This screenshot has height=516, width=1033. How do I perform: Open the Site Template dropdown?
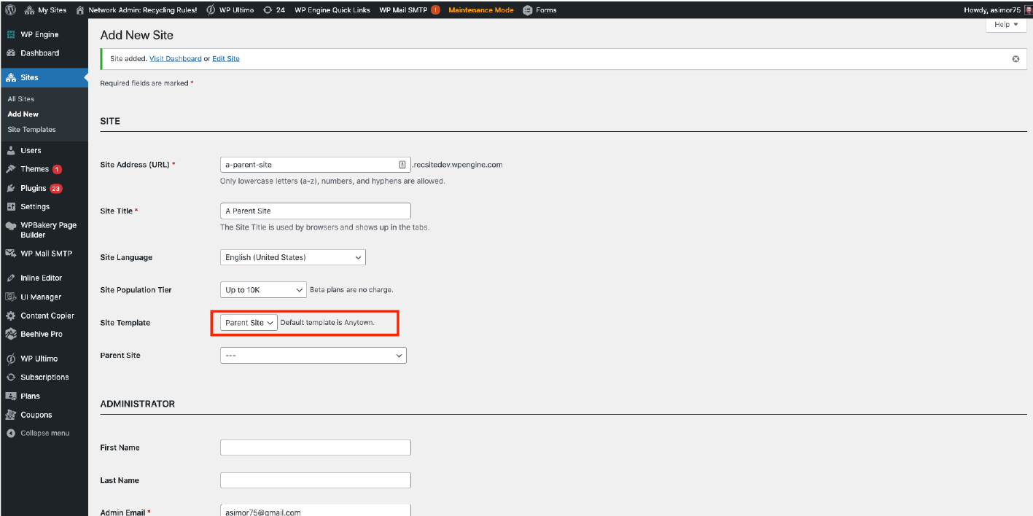(249, 323)
